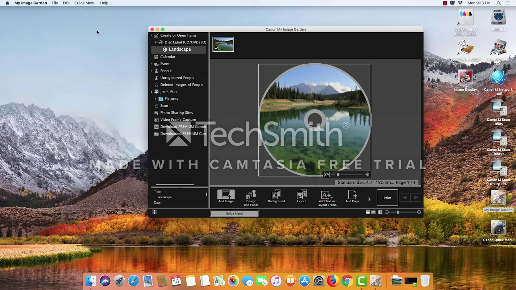Expand the Pictures folder node
Image resolution: width=516 pixels, height=290 pixels.
point(156,99)
